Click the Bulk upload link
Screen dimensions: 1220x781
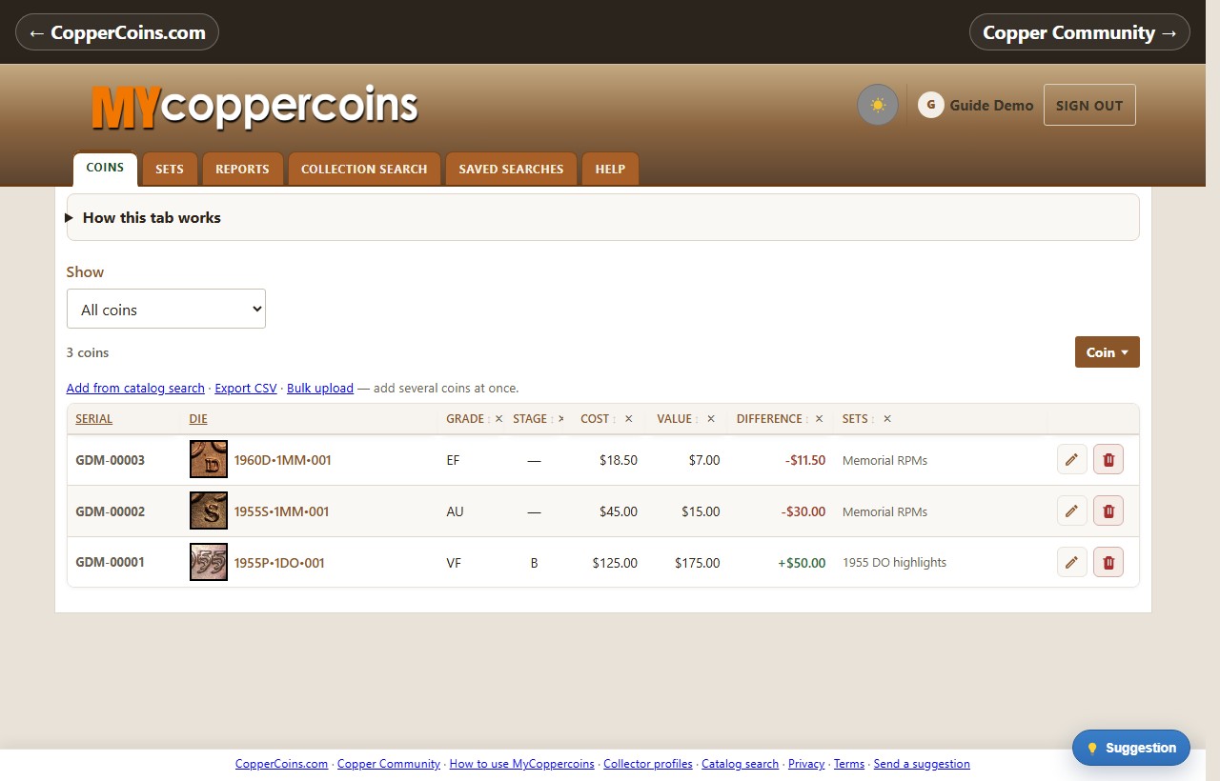pos(320,388)
